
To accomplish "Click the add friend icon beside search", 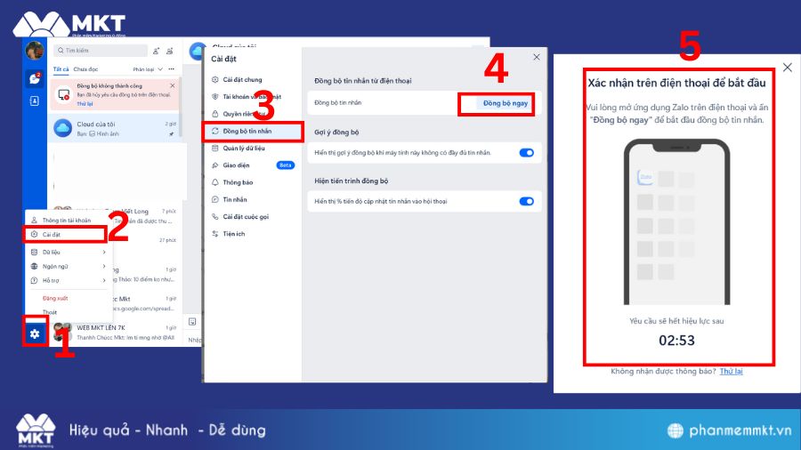I will 157,51.
